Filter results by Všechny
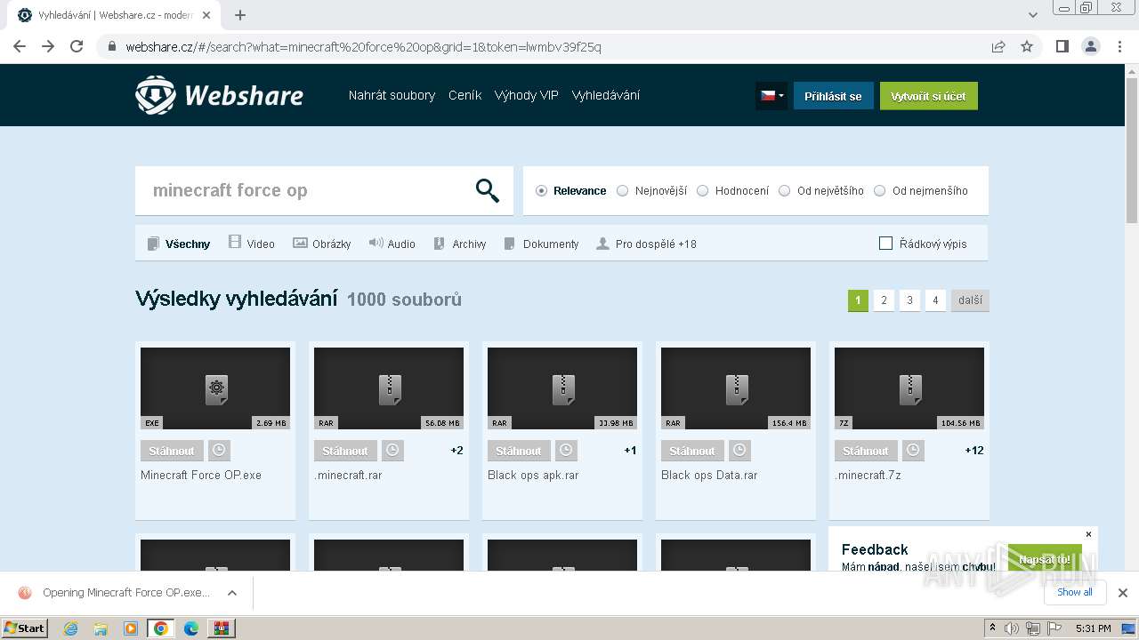The width and height of the screenshot is (1139, 640). [179, 244]
